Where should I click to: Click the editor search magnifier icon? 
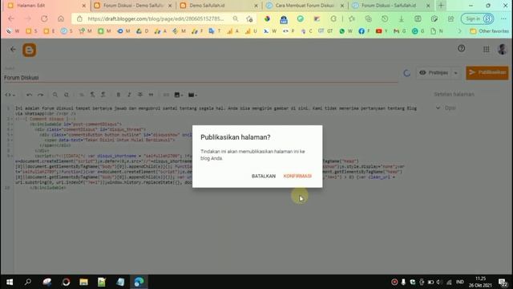[x=55, y=95]
